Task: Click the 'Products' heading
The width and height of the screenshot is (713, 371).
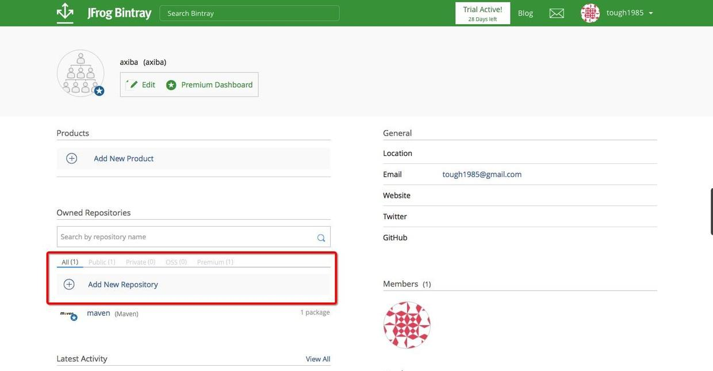Action: coord(73,133)
